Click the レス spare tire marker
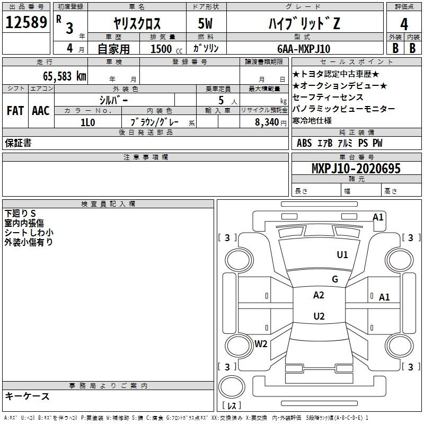Viewport: 424px width, 424px height. [231, 407]
